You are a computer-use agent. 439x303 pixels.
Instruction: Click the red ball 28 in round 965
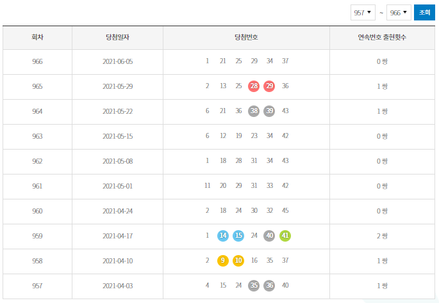254,86
